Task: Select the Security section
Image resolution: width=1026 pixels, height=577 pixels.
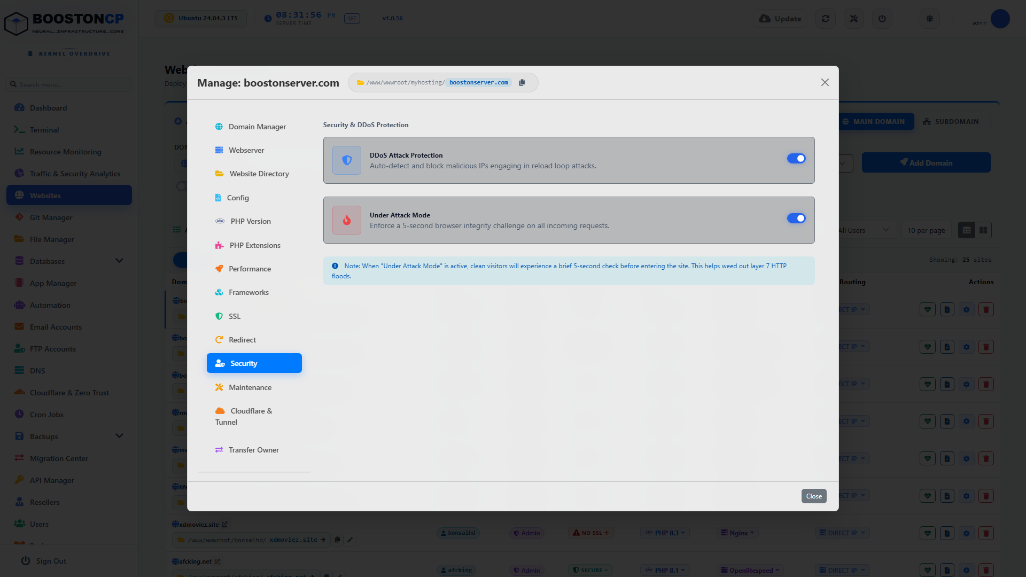Action: [254, 363]
